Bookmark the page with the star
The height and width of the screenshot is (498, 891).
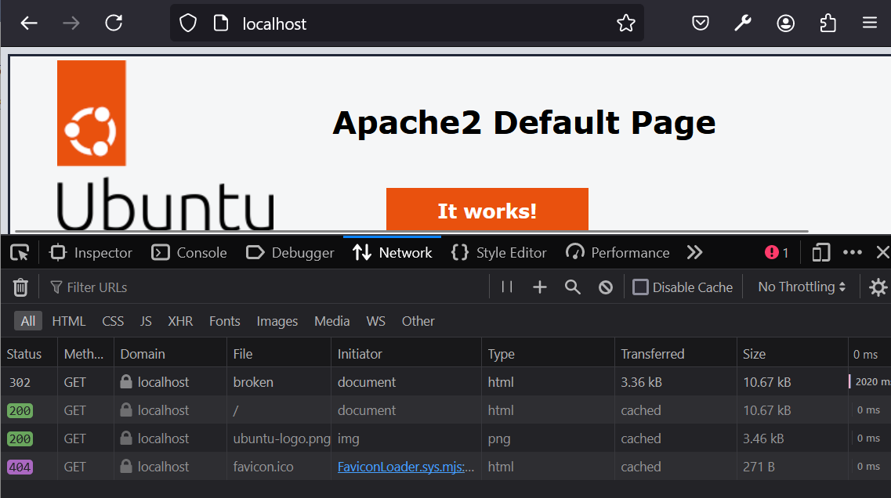coord(626,23)
